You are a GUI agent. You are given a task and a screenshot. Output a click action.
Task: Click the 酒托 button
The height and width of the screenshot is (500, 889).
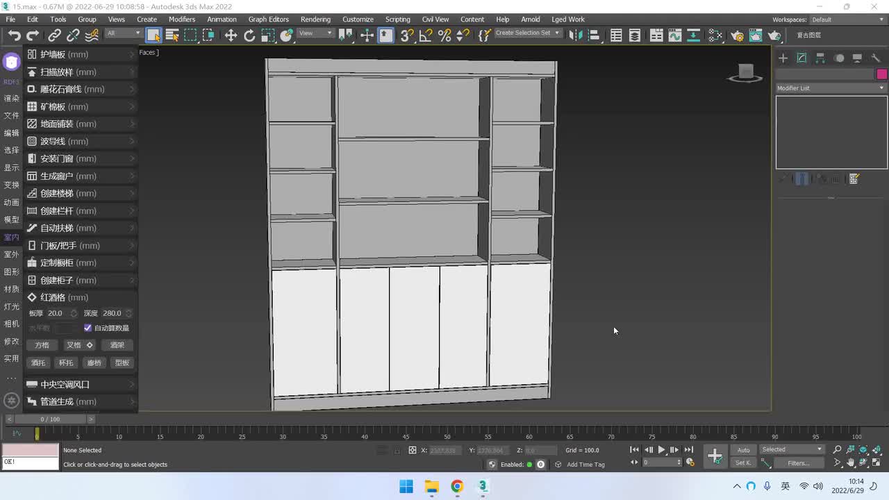click(x=38, y=362)
